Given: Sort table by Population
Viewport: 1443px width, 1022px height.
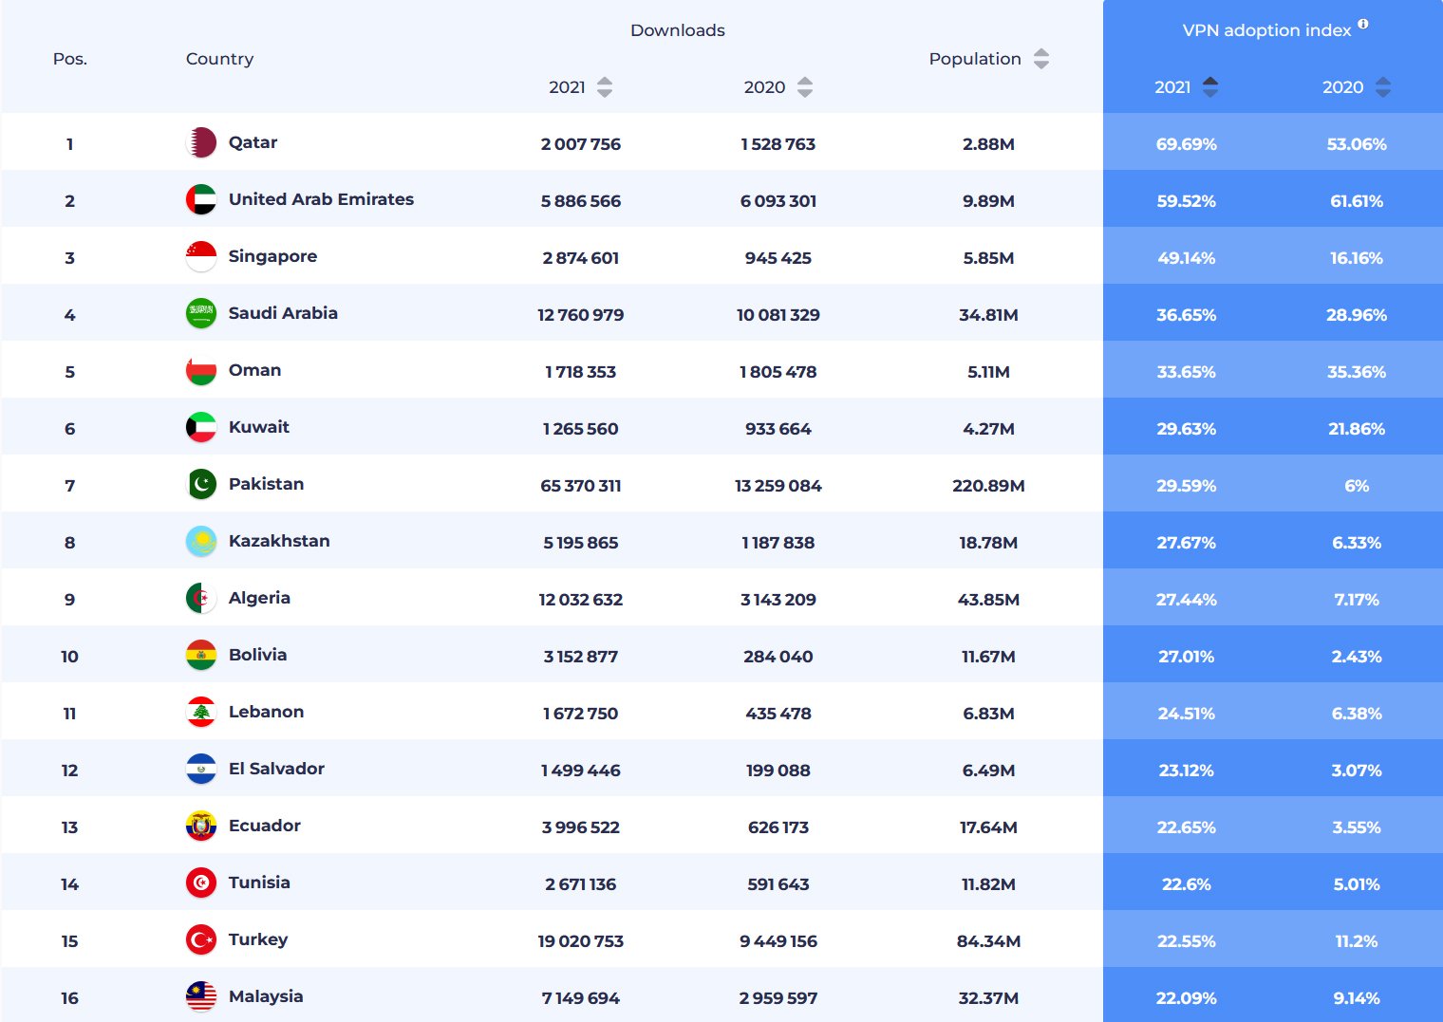Looking at the screenshot, I should [1040, 59].
